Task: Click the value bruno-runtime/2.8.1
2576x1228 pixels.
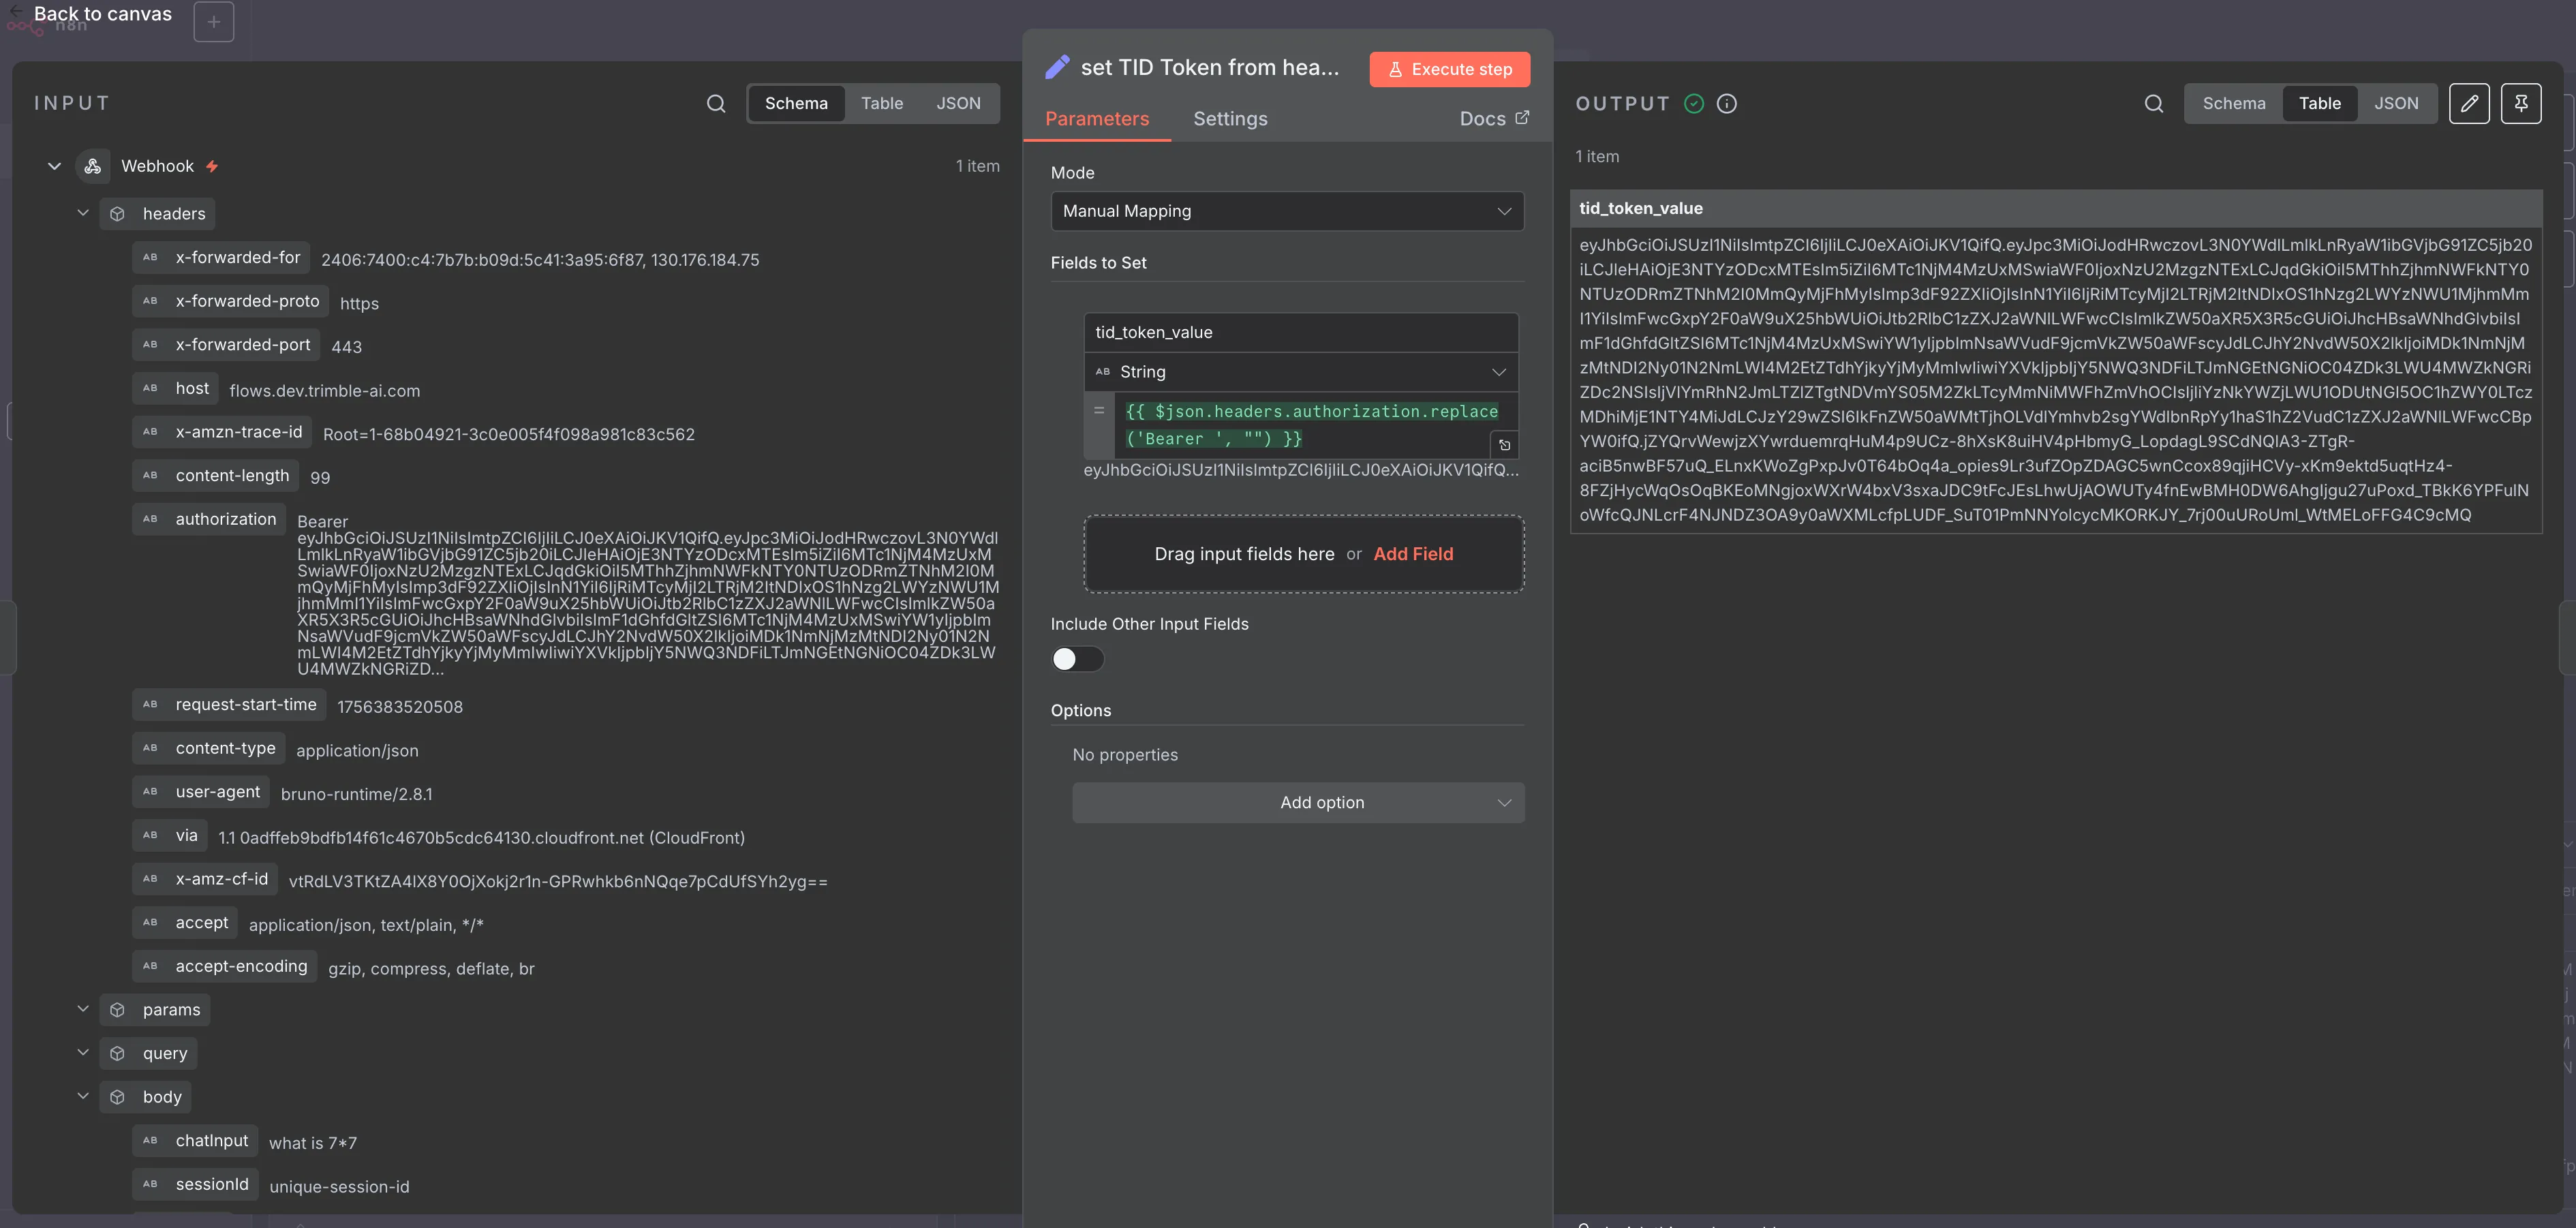Action: (357, 794)
